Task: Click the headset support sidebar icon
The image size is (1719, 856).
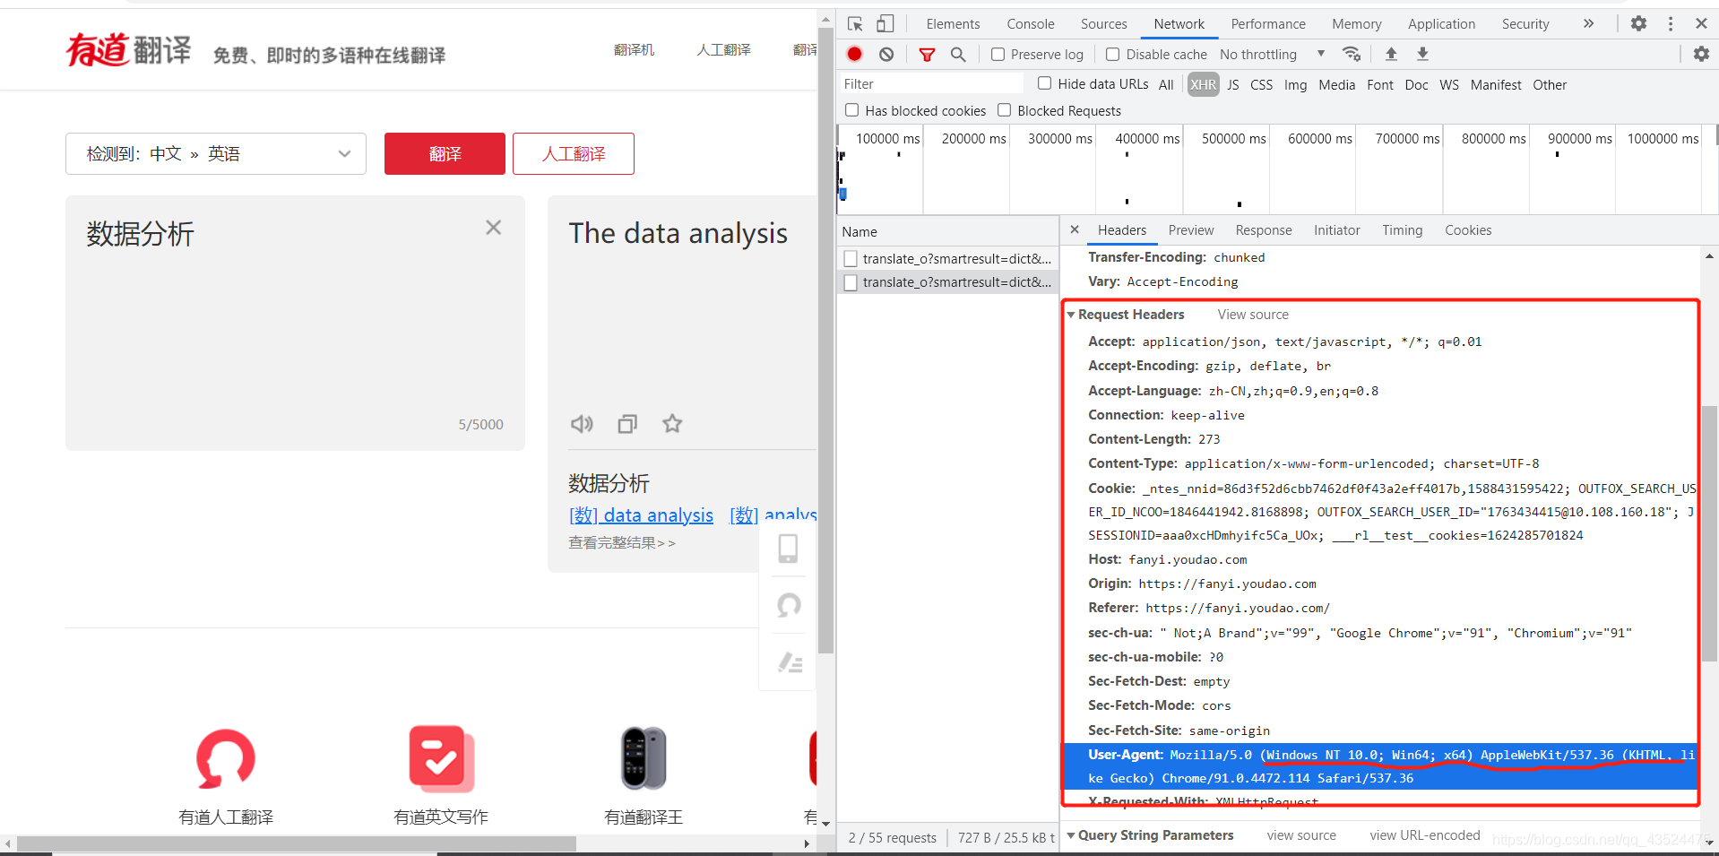Action: coord(789,606)
